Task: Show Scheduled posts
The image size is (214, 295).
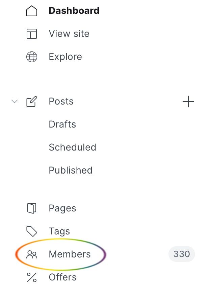Action: (73, 147)
